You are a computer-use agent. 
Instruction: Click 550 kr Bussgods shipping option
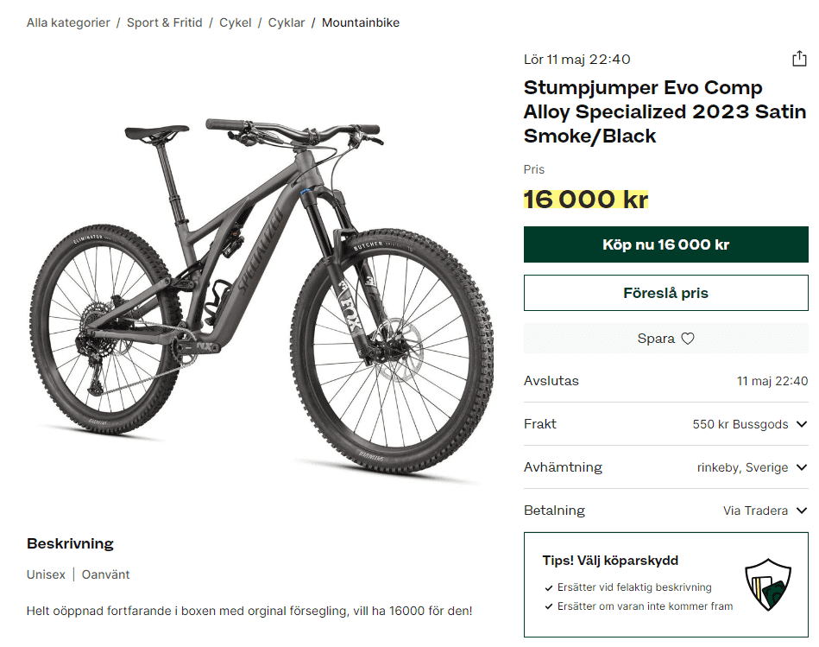point(740,424)
